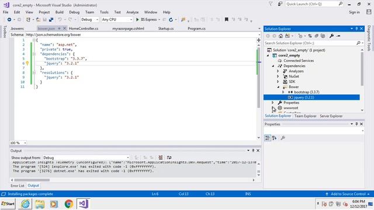Screen dimensions: 374x210
Task: Switch to Team Explorer tab
Action: pos(305,116)
